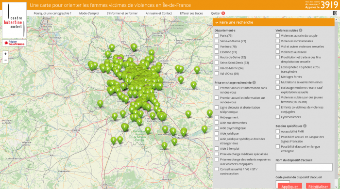Open Effacer ses traces
Image resolution: width=340 pixels, height=189 pixels.
pyautogui.click(x=191, y=13)
